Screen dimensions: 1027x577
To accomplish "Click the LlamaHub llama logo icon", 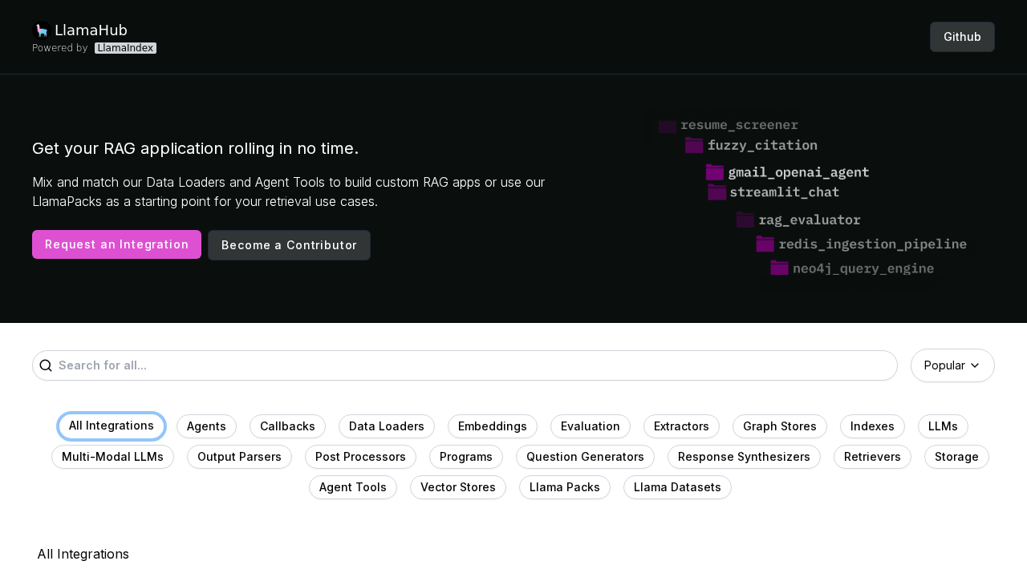I will coord(40,29).
